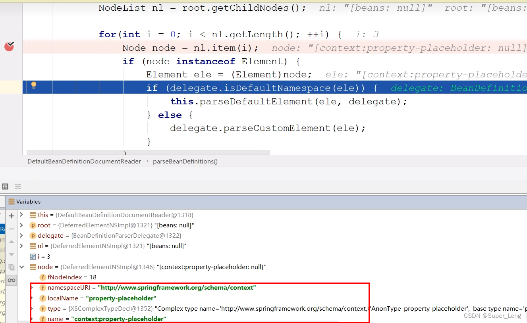Toggle the show watches glasses icon
This screenshot has height=323, width=527.
[x=12, y=280]
